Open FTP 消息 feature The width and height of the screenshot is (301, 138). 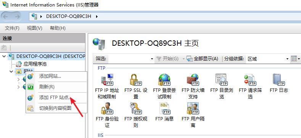coord(164,112)
